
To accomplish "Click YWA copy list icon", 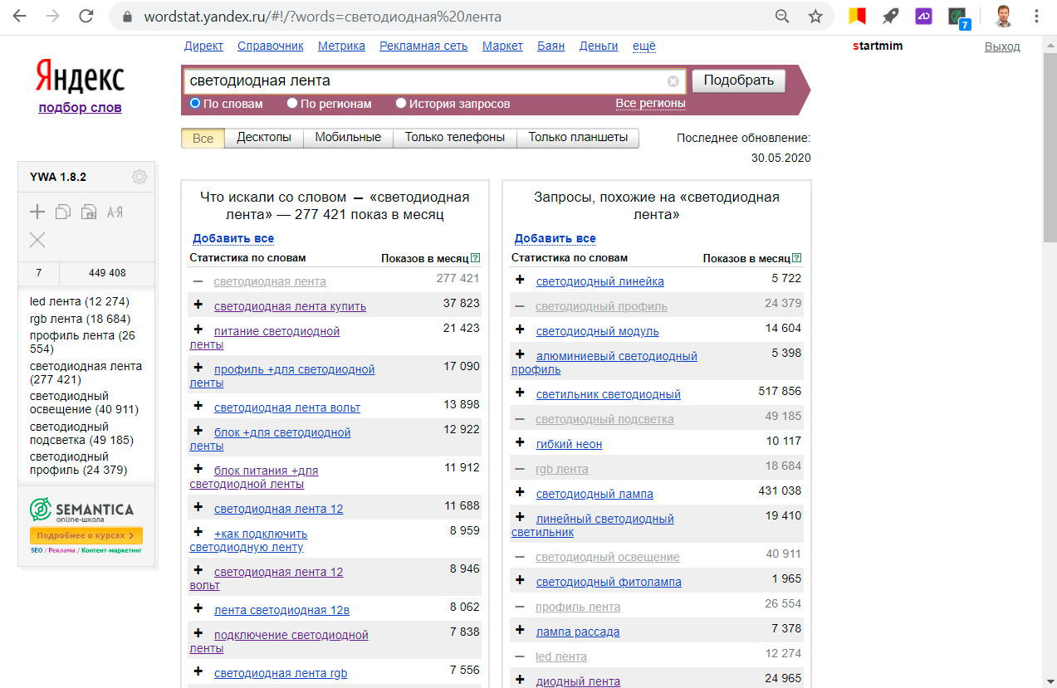I will click(x=62, y=212).
